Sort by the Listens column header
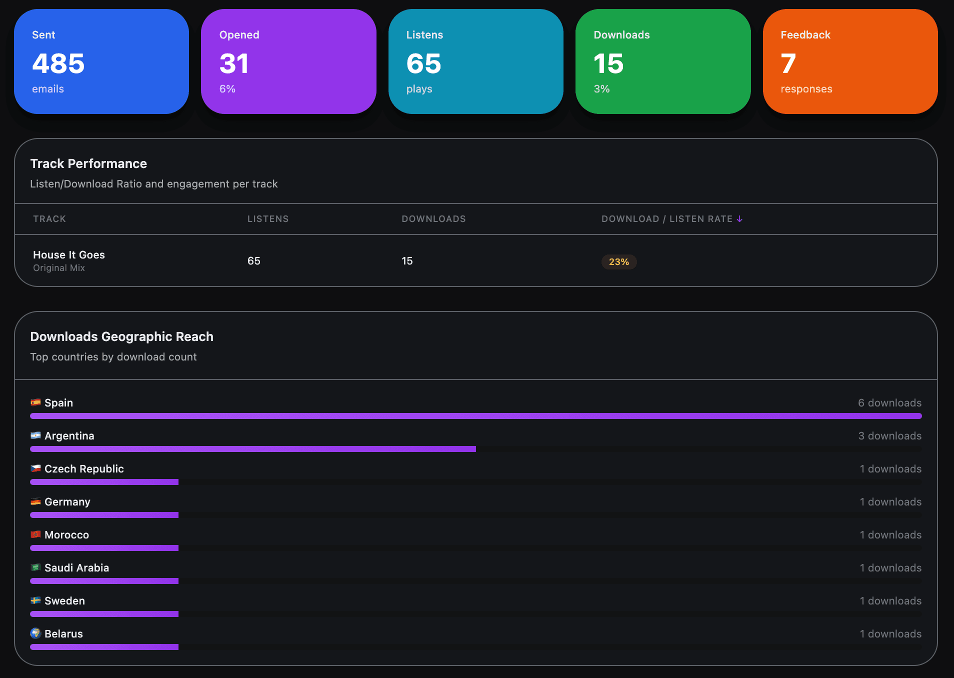 pyautogui.click(x=268, y=218)
